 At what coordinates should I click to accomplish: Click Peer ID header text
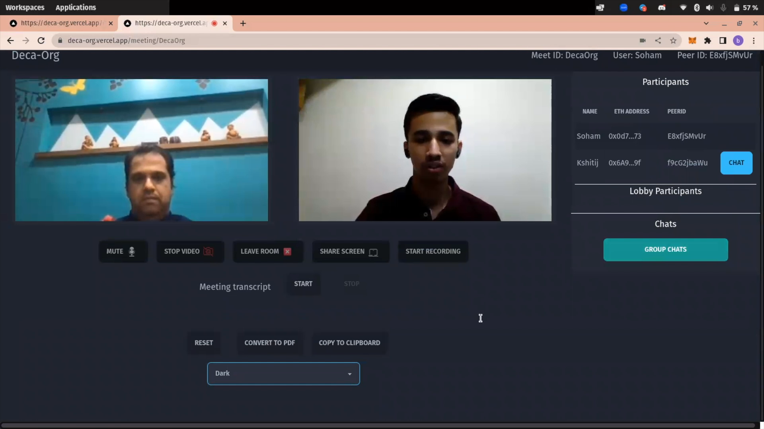click(x=715, y=55)
